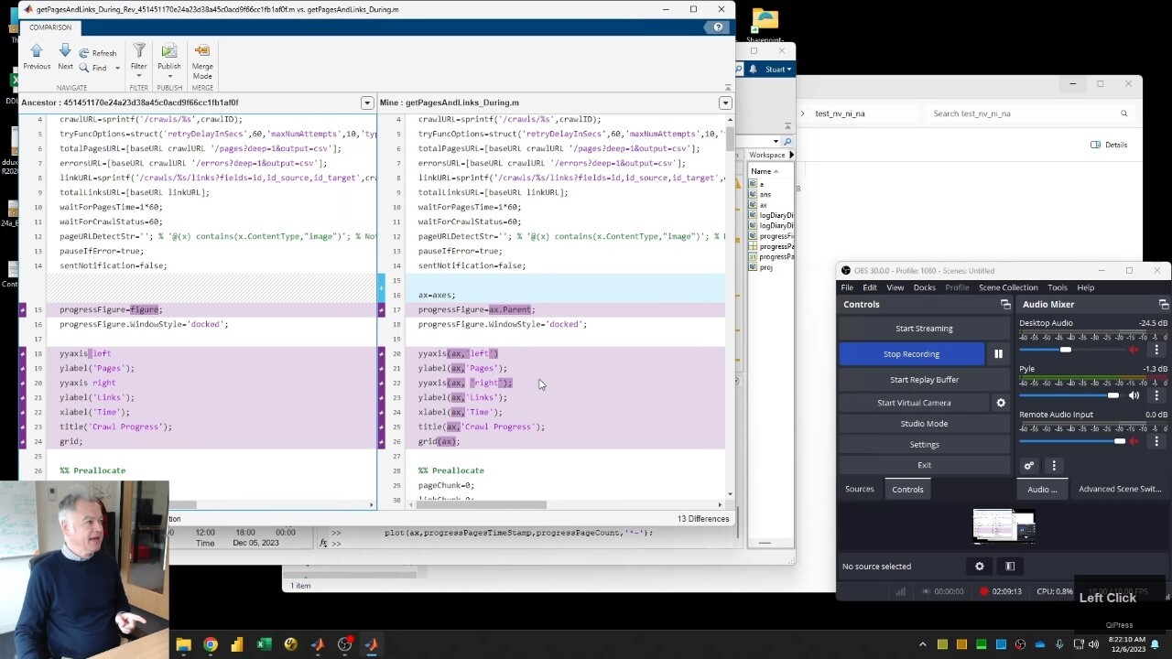This screenshot has height=659, width=1172.
Task: Switch to the Sources tab in OBS
Action: click(859, 489)
